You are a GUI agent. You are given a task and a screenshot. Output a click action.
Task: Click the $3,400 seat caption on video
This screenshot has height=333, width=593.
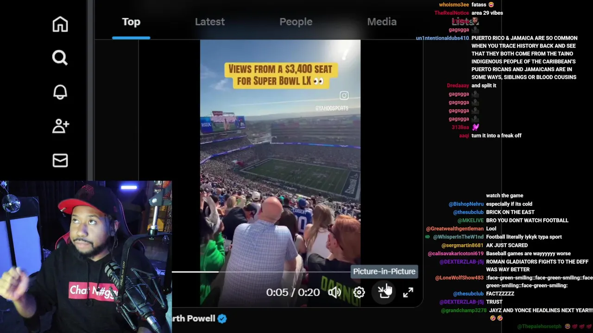[280, 75]
